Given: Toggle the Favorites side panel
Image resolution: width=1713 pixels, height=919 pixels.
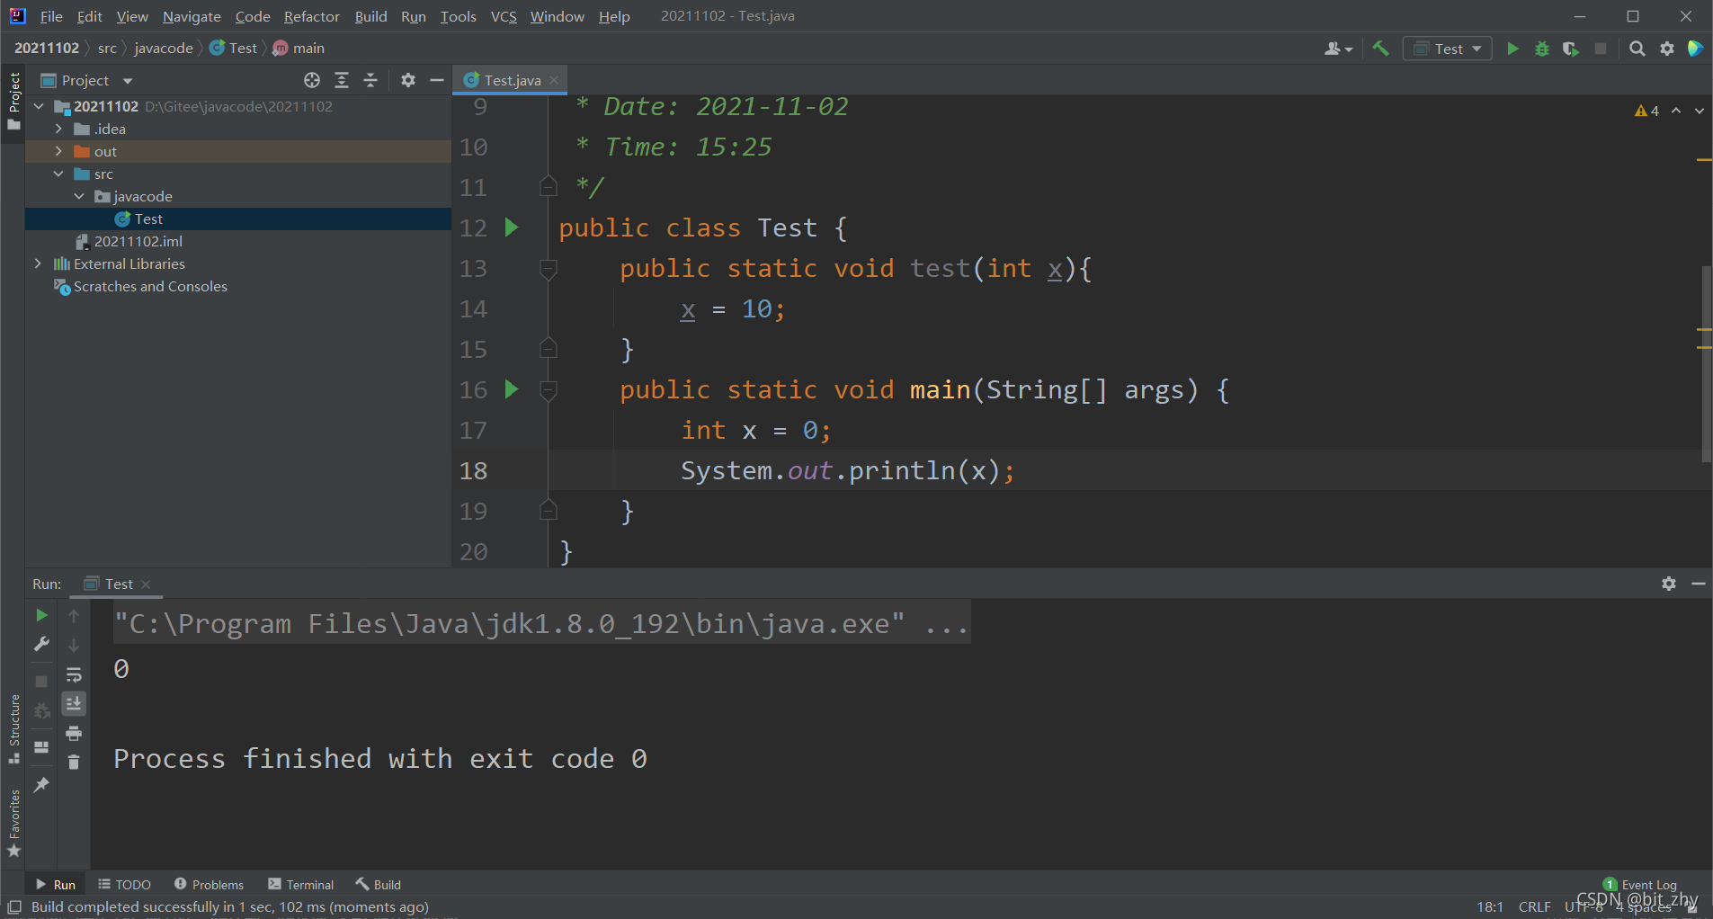Looking at the screenshot, I should [x=13, y=823].
